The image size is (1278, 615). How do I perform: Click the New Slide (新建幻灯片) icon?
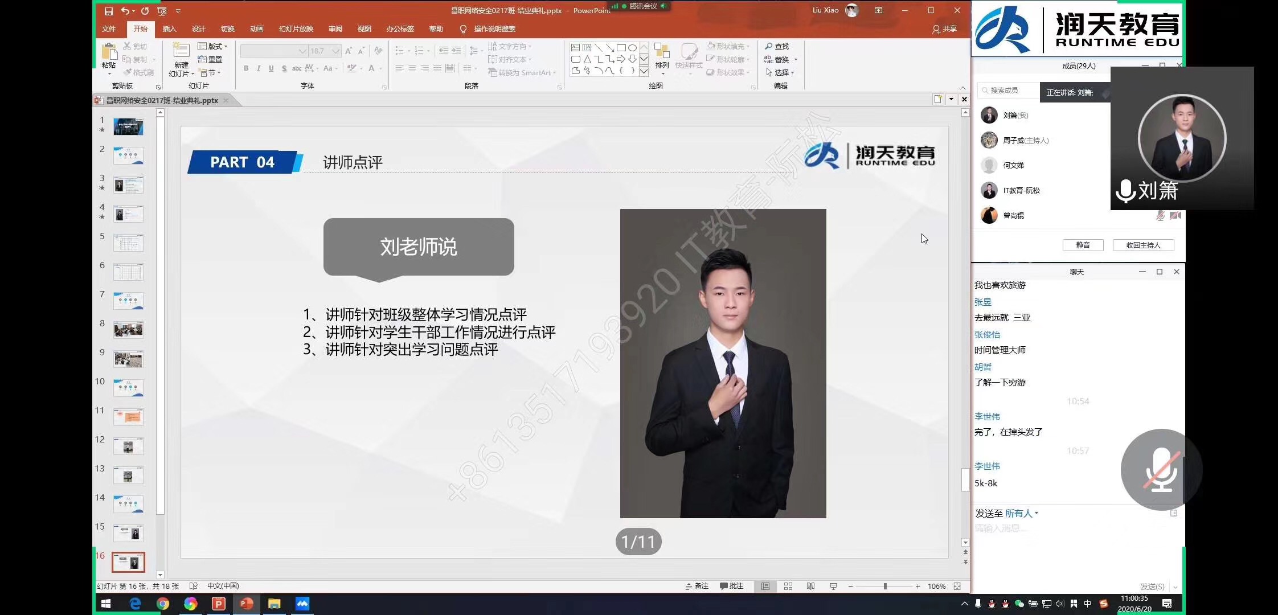click(181, 51)
